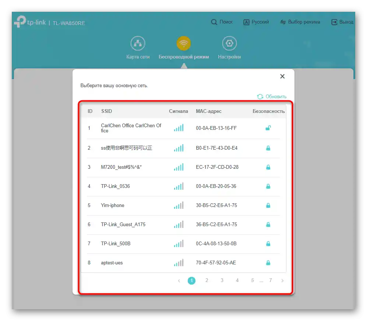Screen dimensions: 367x321
Task: Click the SSID column header
Action: coord(106,111)
